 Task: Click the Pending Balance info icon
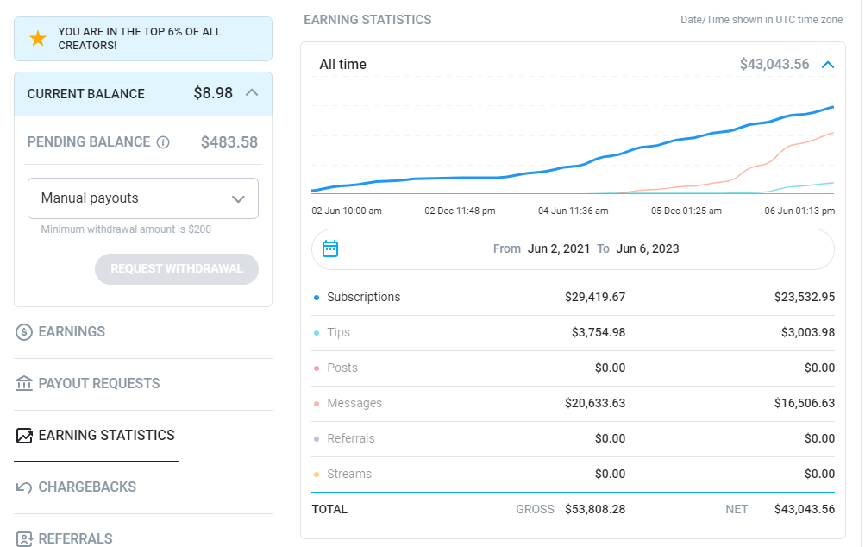[163, 142]
